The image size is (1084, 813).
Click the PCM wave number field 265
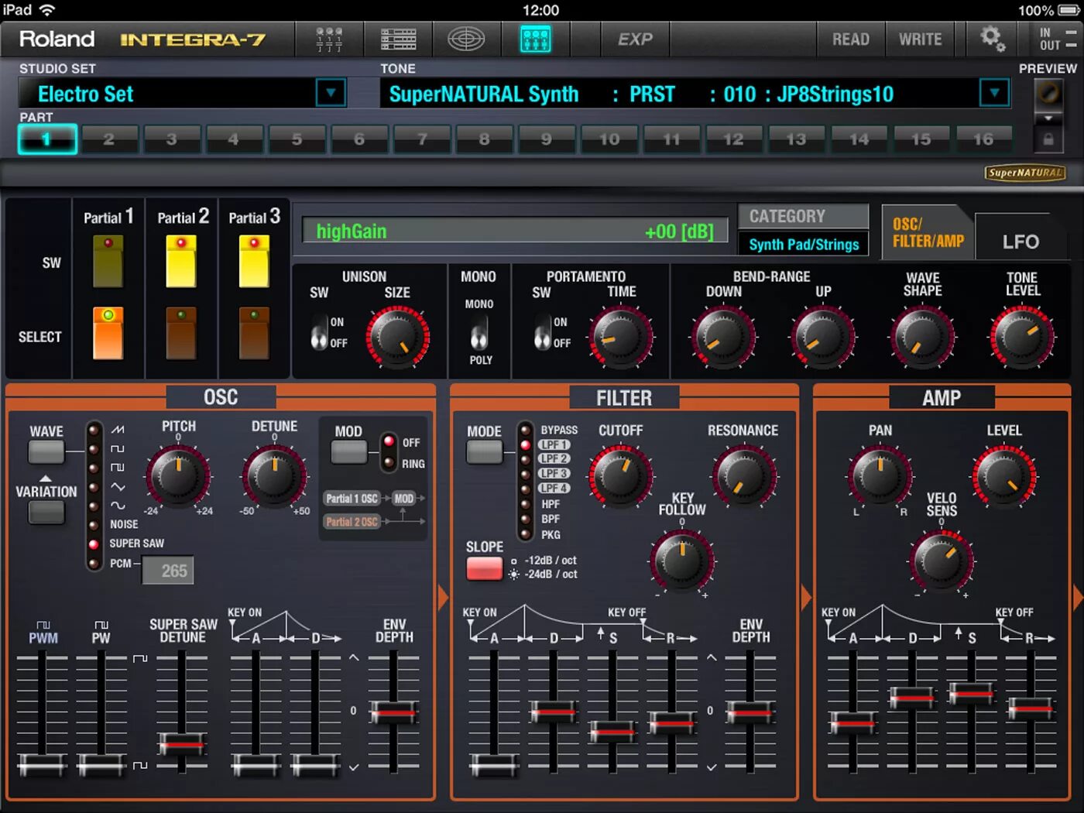[x=169, y=571]
